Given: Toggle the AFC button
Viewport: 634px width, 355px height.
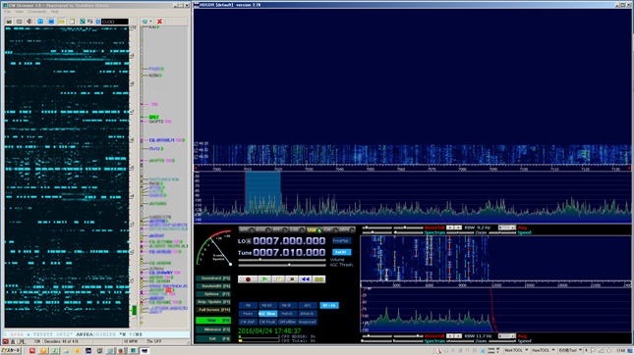Looking at the screenshot, I should tap(308, 305).
